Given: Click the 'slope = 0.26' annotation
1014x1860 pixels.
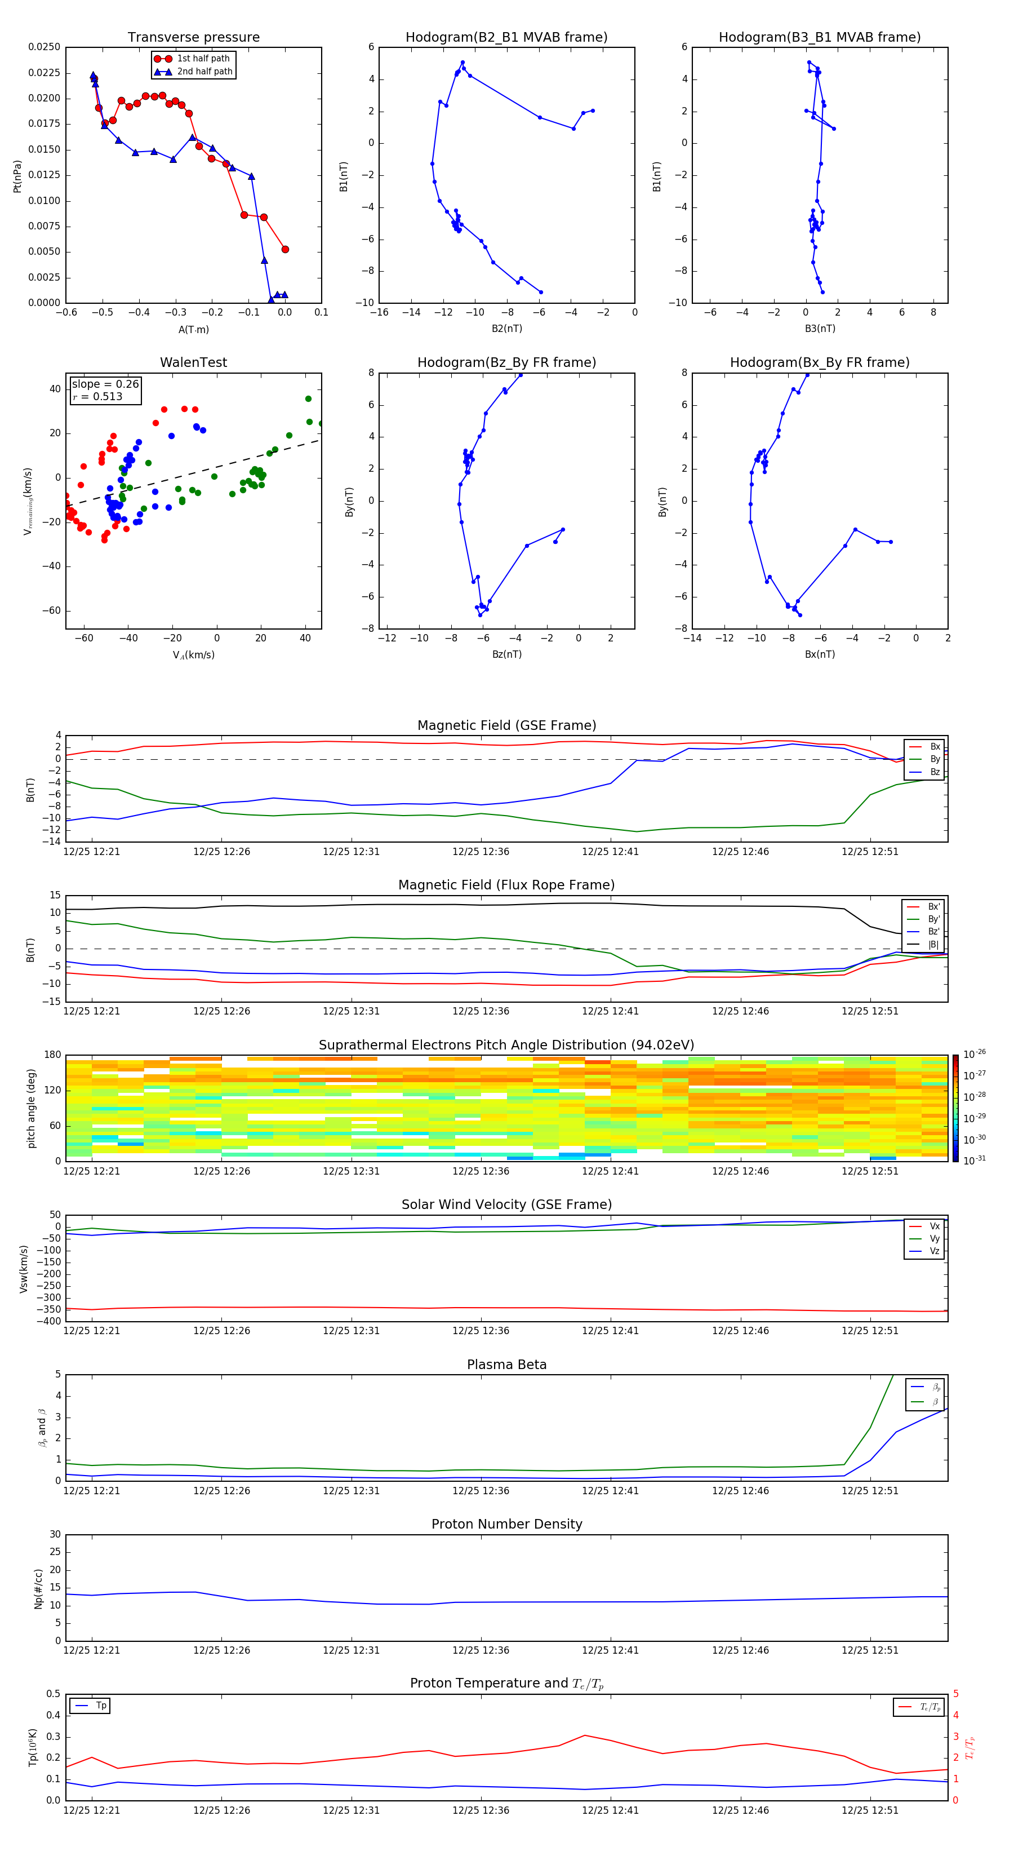Looking at the screenshot, I should pyautogui.click(x=105, y=384).
